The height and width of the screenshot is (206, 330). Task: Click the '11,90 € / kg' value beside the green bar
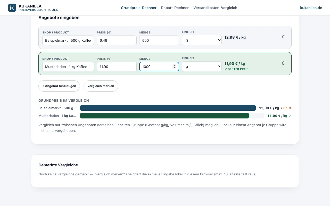click(x=277, y=116)
